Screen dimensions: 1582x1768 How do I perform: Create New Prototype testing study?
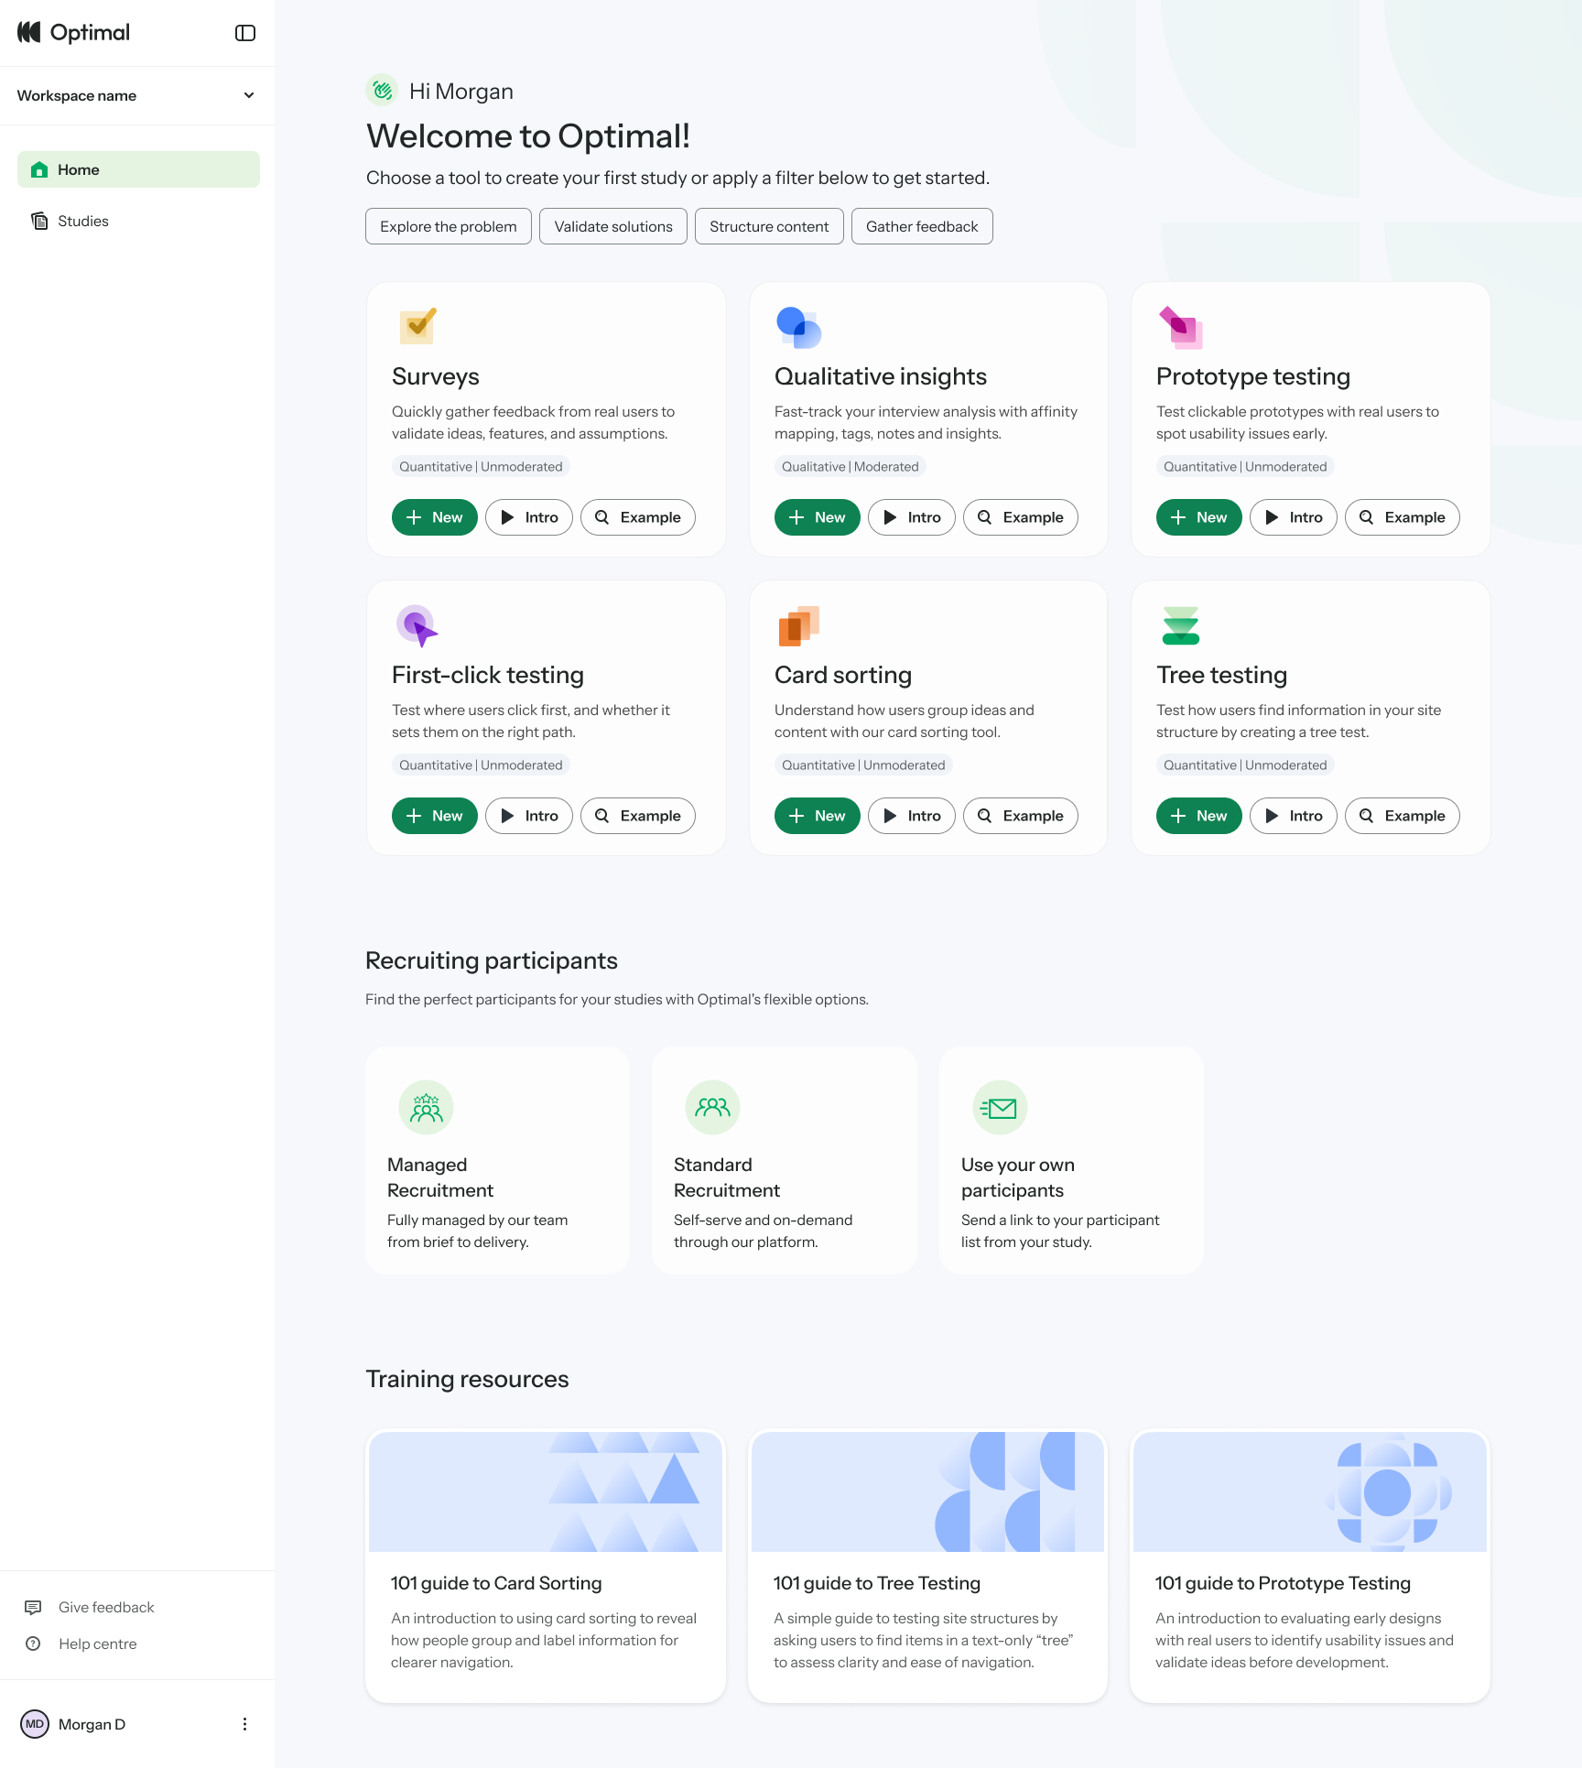pyautogui.click(x=1199, y=517)
